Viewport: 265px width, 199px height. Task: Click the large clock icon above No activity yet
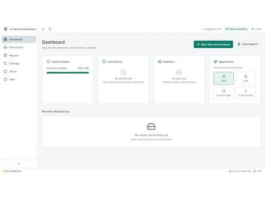click(x=123, y=72)
